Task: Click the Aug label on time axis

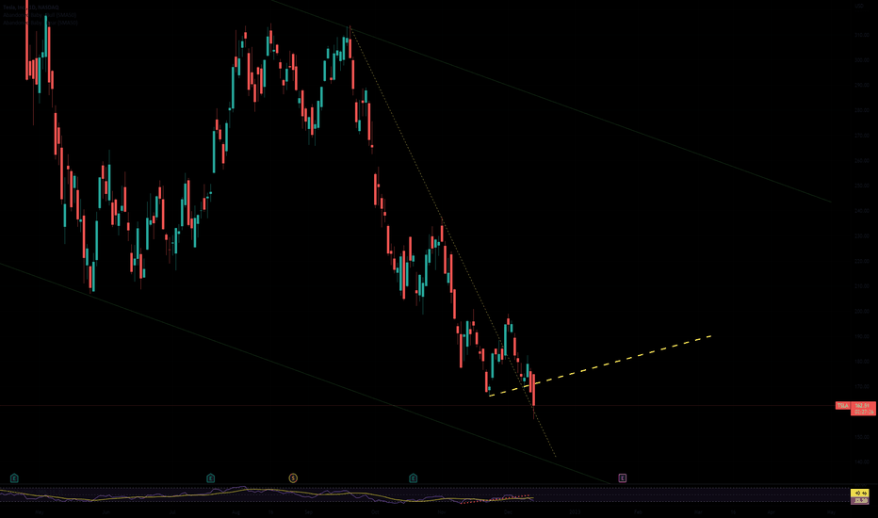Action: 236,511
